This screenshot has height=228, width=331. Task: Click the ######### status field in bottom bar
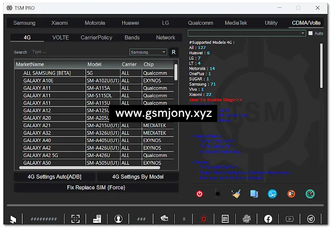pos(43,219)
